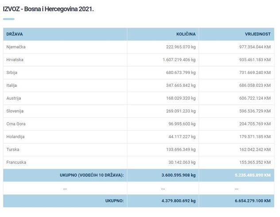Click Slovenija's quantity 269.091.233 kg
280x217 pixels.
175,111
